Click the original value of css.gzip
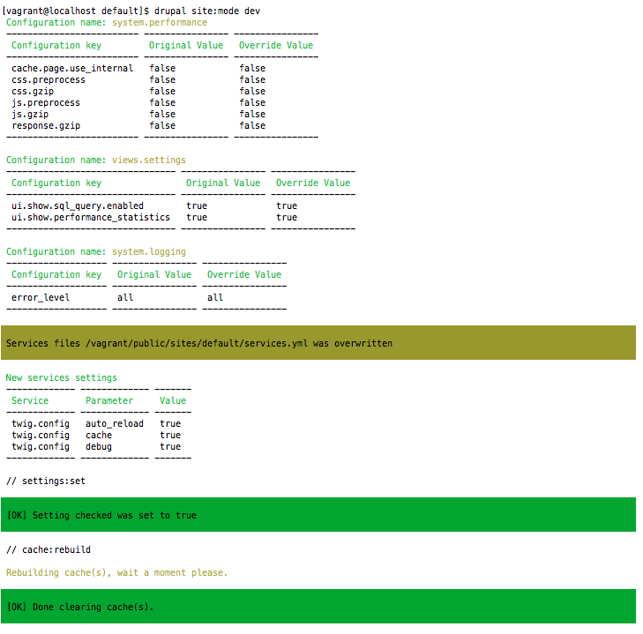 pos(162,92)
